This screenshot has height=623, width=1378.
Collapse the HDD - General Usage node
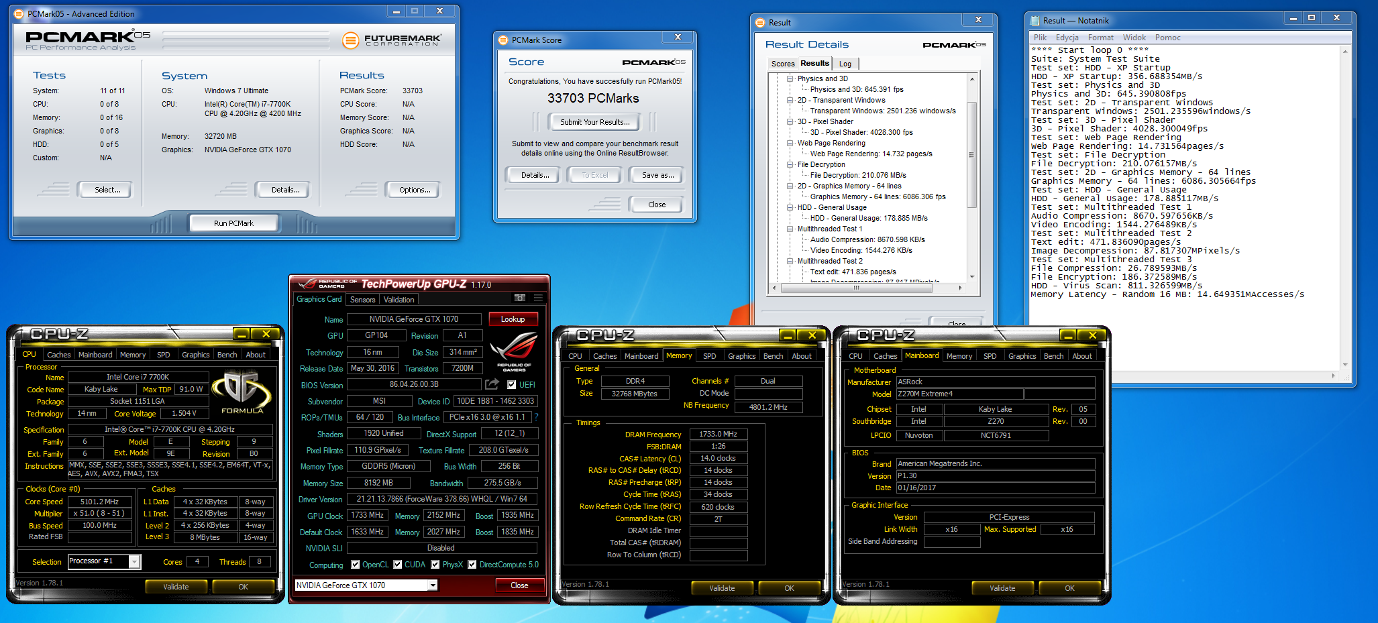pyautogui.click(x=790, y=208)
